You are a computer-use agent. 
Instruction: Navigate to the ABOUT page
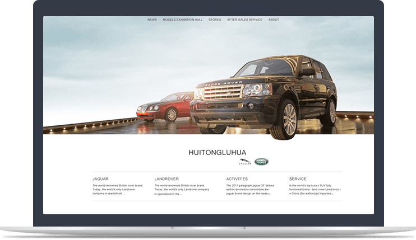(x=274, y=20)
